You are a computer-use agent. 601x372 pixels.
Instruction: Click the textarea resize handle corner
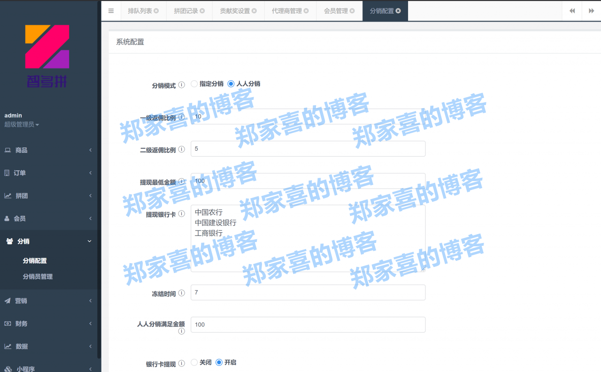coord(423,269)
